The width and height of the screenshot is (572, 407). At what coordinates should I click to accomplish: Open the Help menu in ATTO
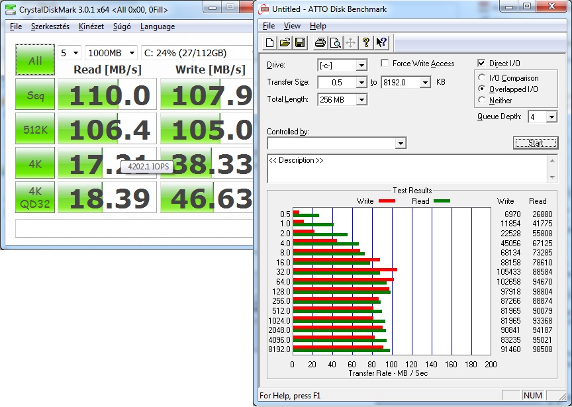(318, 26)
